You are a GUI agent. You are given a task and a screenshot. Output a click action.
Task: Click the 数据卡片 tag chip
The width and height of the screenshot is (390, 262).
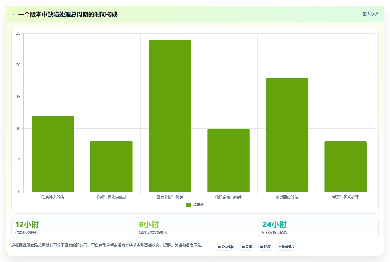[286, 247]
